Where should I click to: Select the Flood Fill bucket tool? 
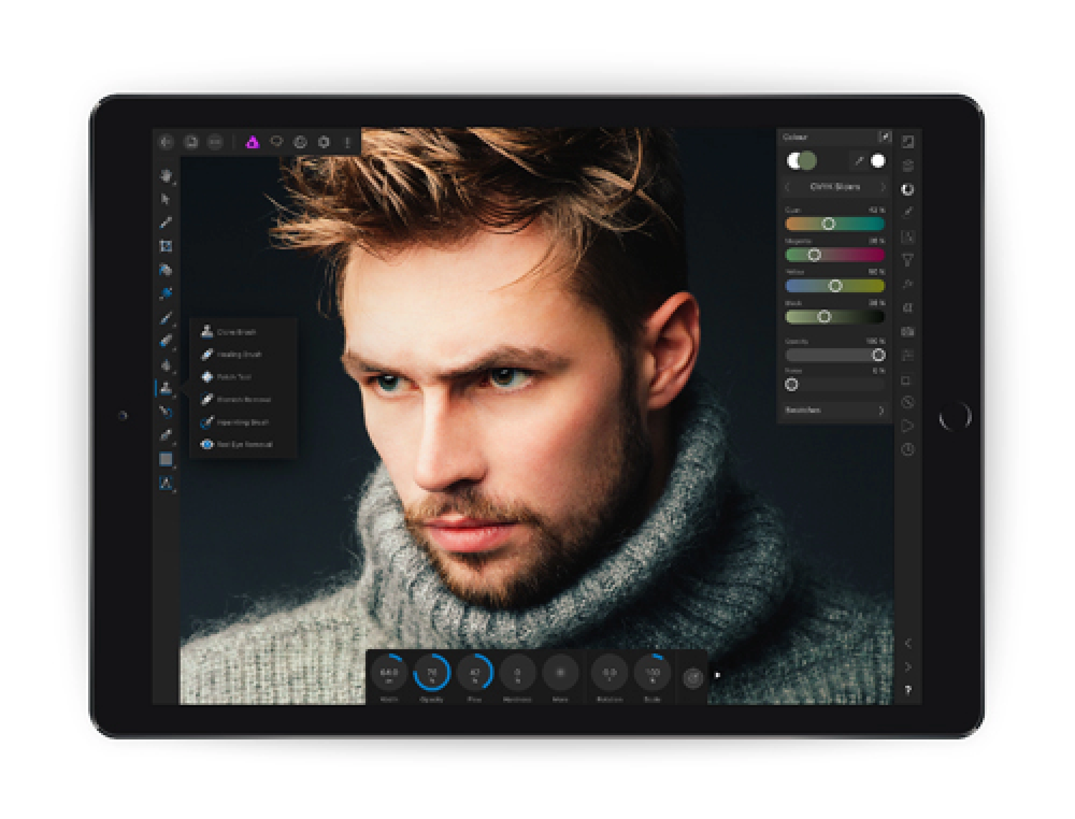coord(166,270)
